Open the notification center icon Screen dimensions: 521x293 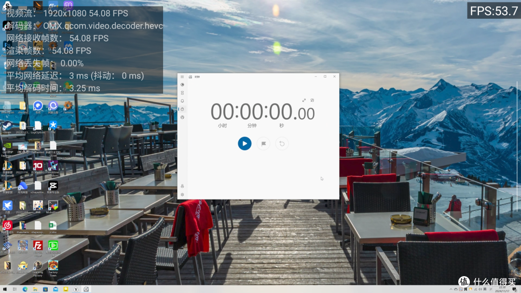coord(514,289)
